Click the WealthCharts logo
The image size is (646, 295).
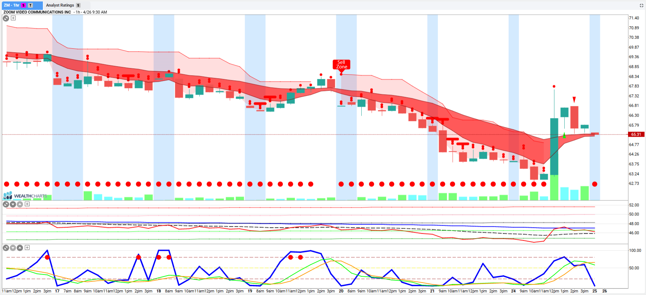coord(26,196)
